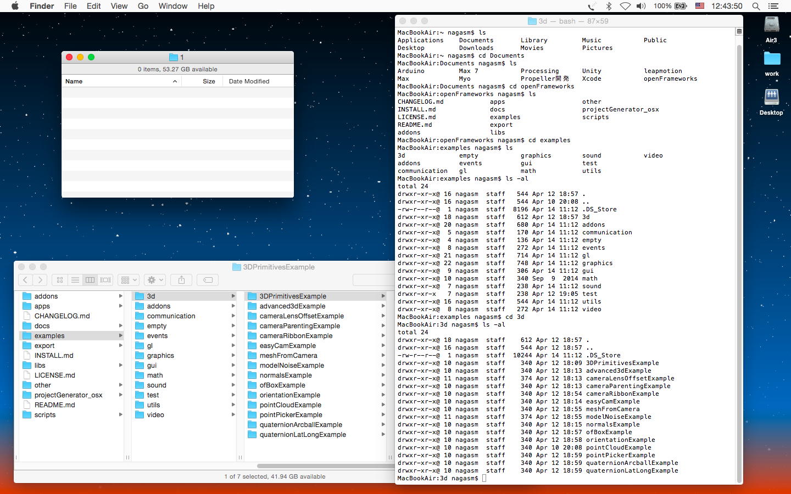Sort by the Name column header

point(74,81)
